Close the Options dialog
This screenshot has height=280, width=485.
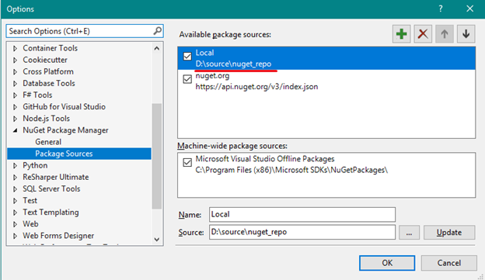[469, 9]
